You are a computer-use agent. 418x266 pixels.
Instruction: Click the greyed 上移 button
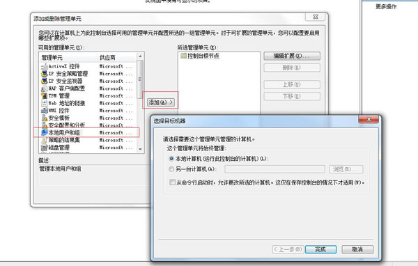pos(292,84)
